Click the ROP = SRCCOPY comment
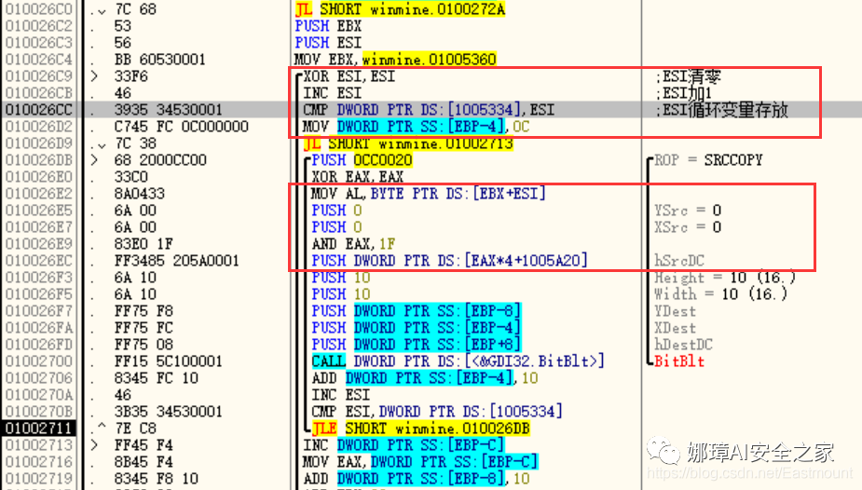The image size is (862, 490). [708, 160]
